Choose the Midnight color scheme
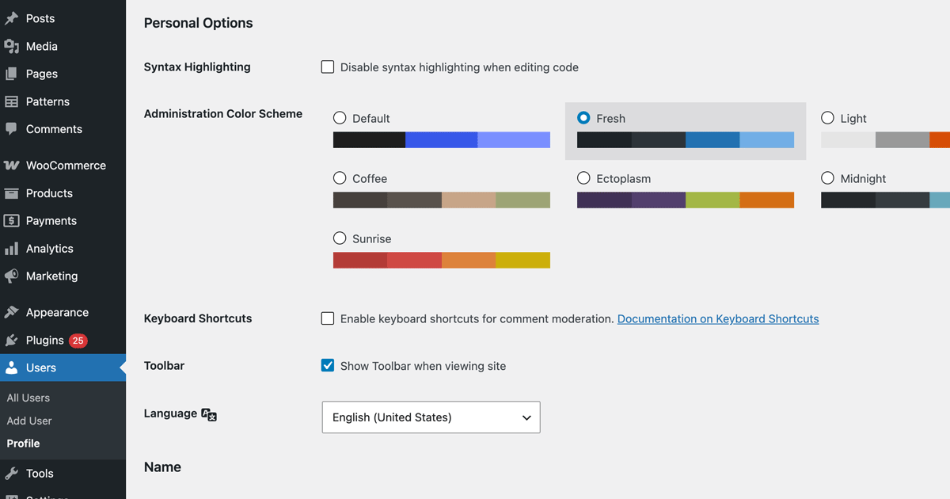The image size is (950, 499). point(827,178)
